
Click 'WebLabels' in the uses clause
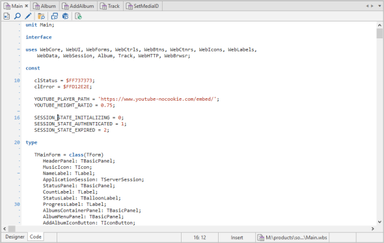point(241,49)
